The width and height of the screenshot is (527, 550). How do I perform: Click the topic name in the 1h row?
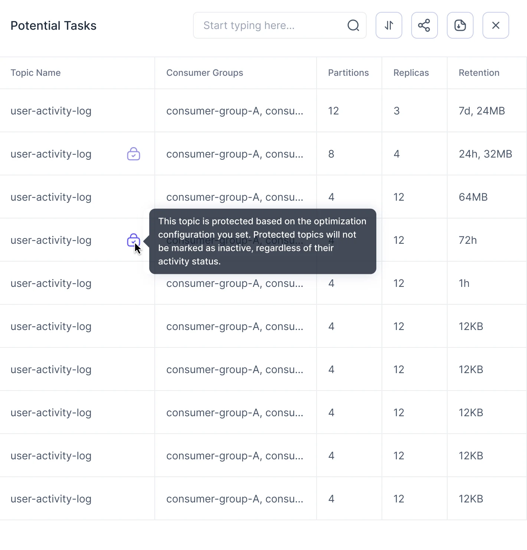(x=51, y=283)
